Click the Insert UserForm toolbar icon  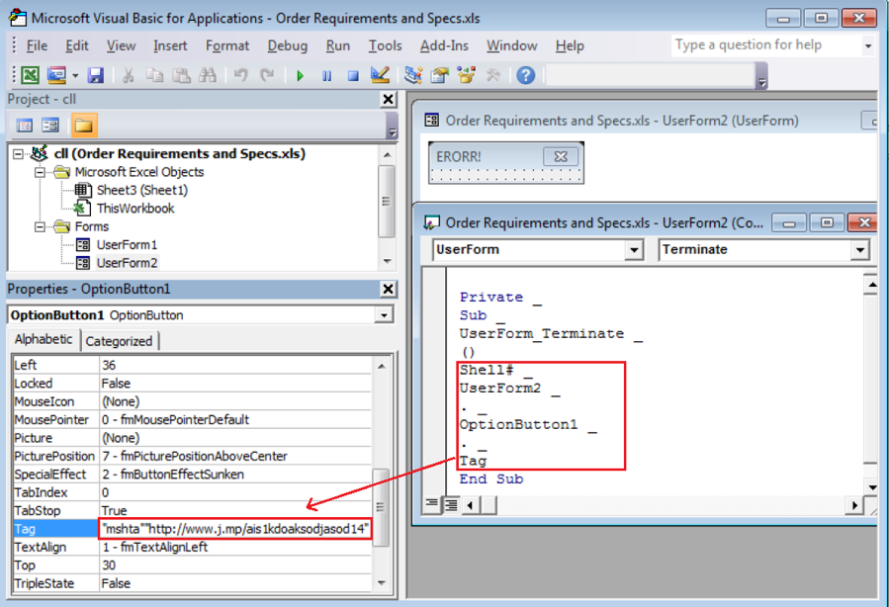56,75
